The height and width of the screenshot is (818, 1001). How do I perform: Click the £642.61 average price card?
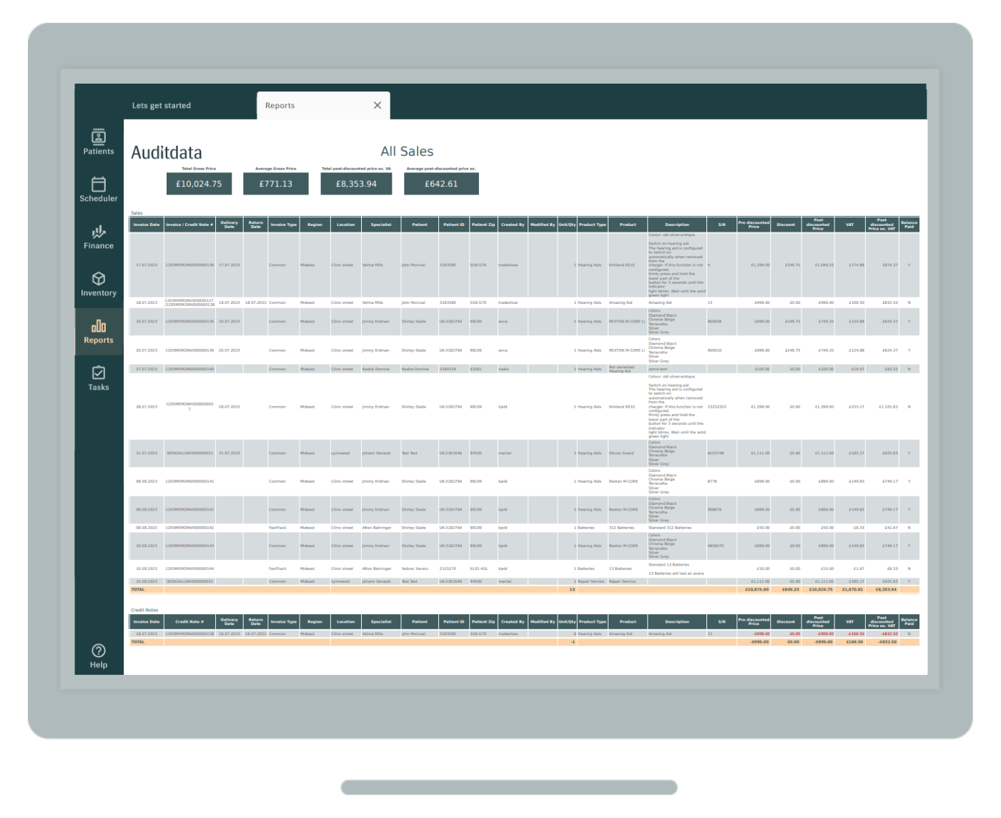[442, 183]
